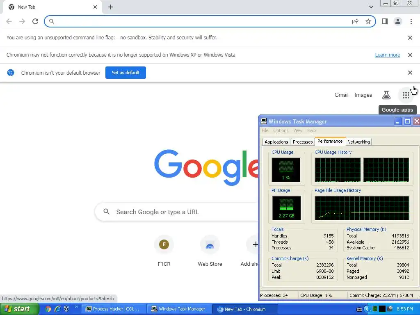
Task: Switch to Windows Task Manager taskbar button
Action: pyautogui.click(x=180, y=309)
